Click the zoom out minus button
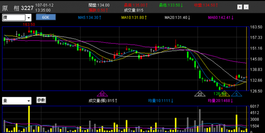Image resolution: width=265 pixels, height=133 pixels. (x=246, y=7)
